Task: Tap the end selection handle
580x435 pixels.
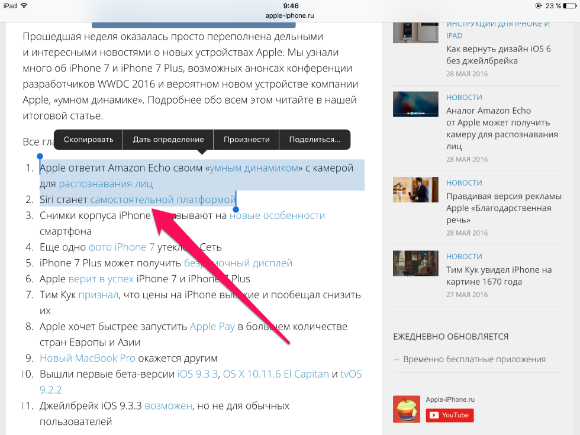Action: coord(236,210)
